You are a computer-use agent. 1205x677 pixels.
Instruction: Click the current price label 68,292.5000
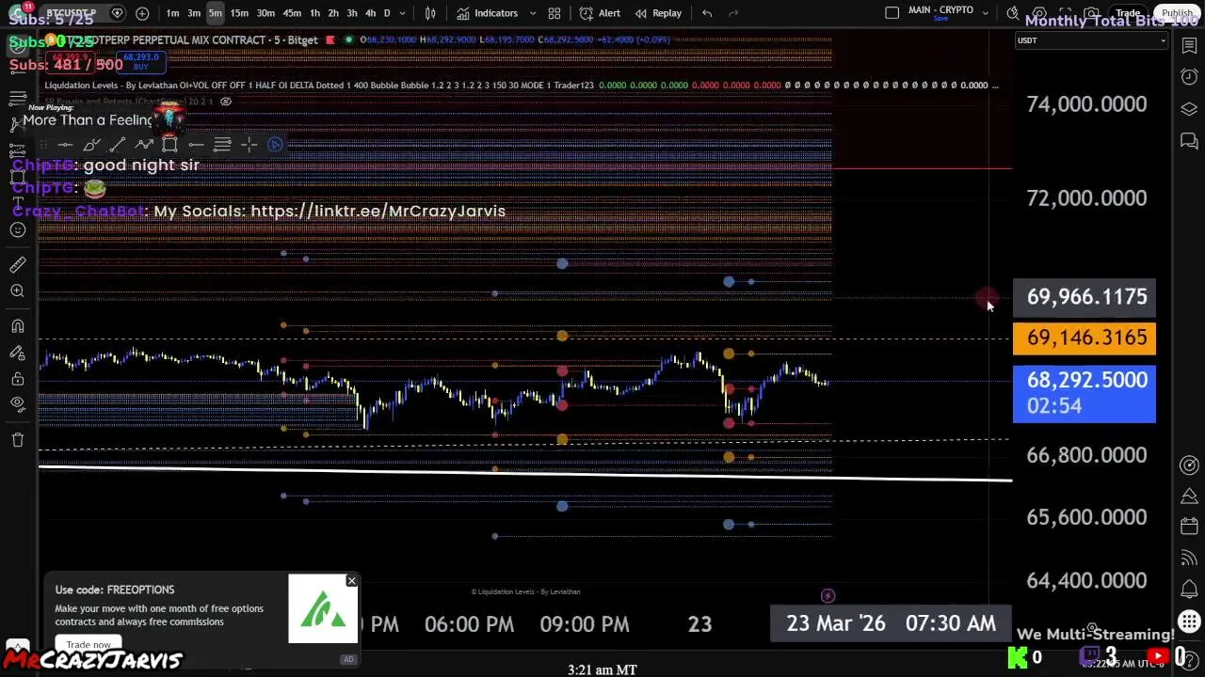coord(1084,393)
